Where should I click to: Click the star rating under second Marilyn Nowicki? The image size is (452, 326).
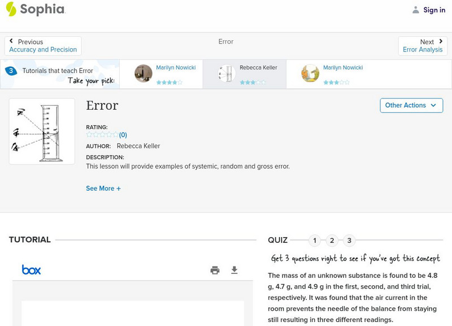pos(336,82)
